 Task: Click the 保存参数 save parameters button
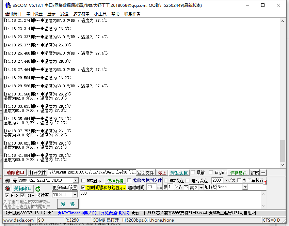coord(239,173)
